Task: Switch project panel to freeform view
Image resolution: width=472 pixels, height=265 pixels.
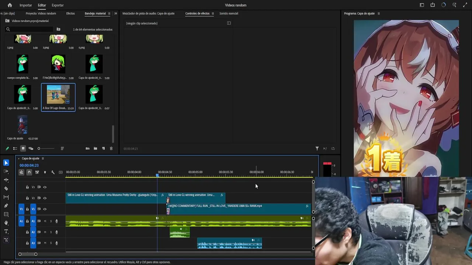Action: [31, 148]
